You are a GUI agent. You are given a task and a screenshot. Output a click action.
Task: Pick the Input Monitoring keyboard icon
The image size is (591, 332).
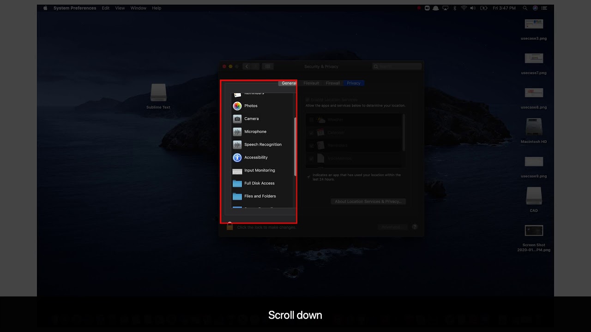[237, 171]
